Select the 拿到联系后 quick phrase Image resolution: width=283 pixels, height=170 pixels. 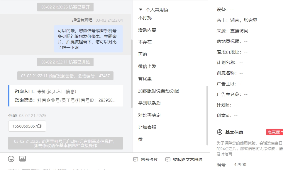pyautogui.click(x=150, y=103)
